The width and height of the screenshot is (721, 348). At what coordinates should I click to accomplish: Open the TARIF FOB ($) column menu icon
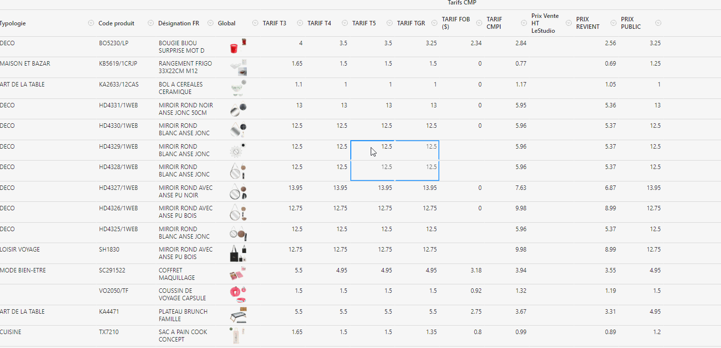479,23
